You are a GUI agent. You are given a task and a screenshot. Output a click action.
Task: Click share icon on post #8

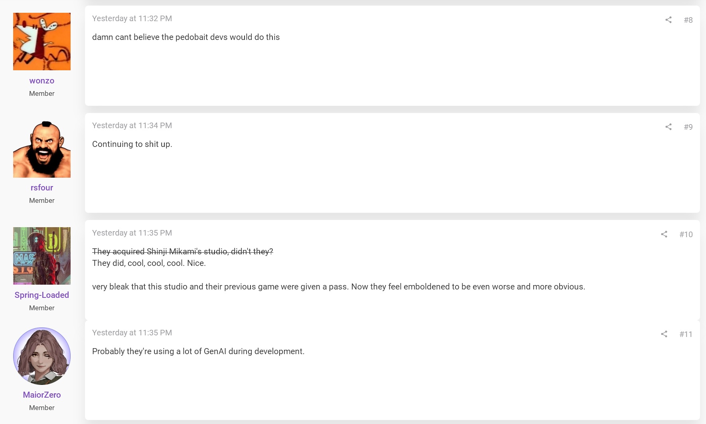669,20
